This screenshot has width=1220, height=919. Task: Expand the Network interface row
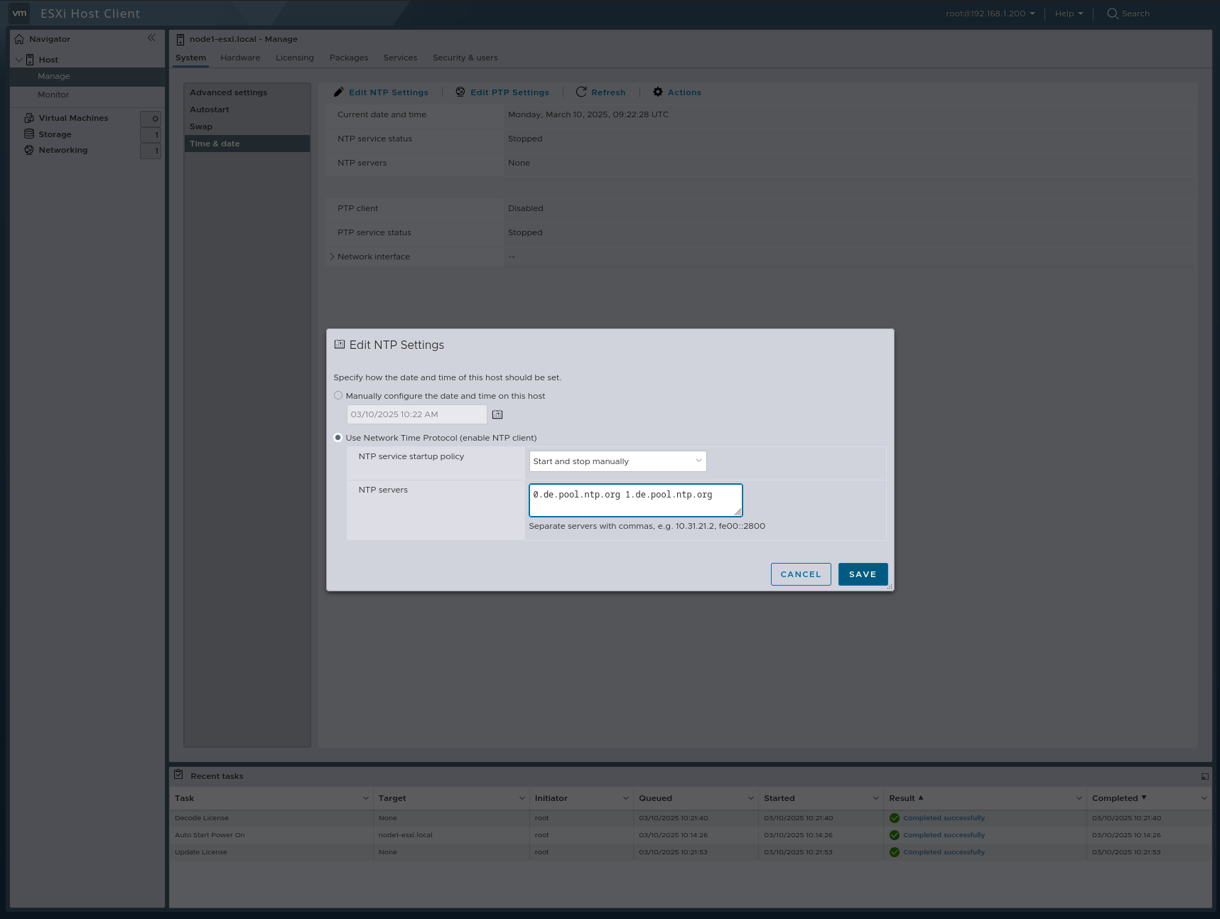click(332, 257)
